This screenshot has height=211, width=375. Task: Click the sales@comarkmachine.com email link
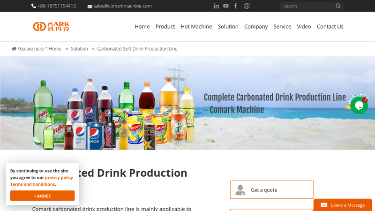coord(123,6)
